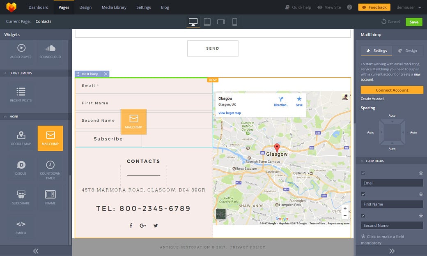Open the demouser account dropdown
The height and width of the screenshot is (256, 427).
[409, 7]
